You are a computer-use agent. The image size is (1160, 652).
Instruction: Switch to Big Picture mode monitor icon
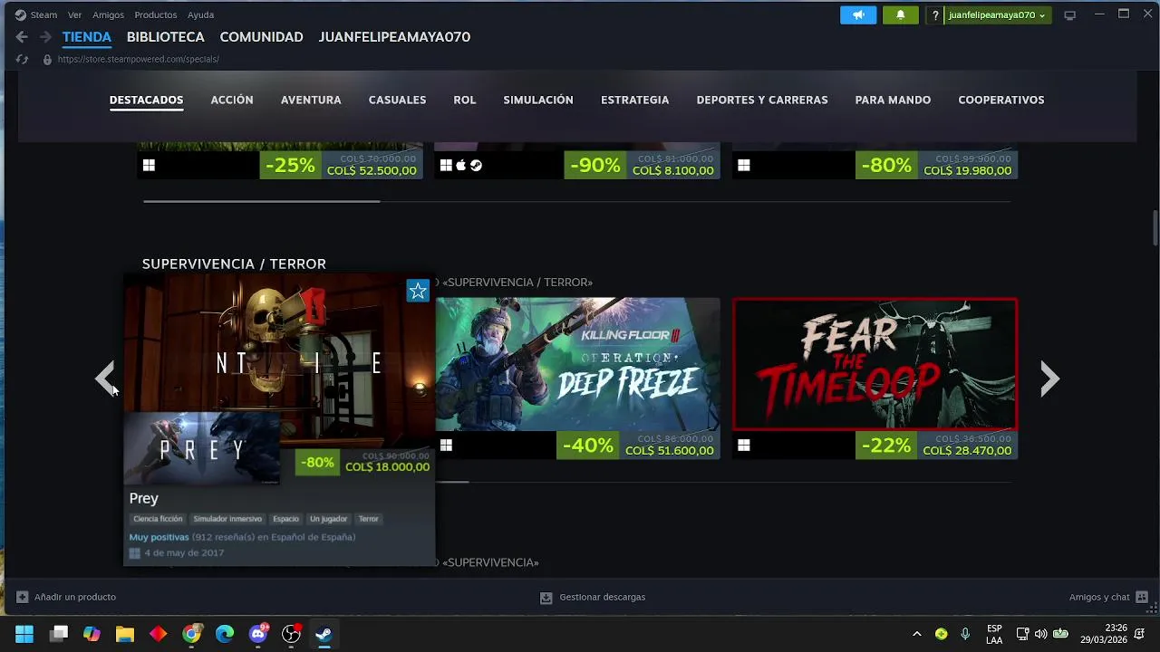point(1069,15)
